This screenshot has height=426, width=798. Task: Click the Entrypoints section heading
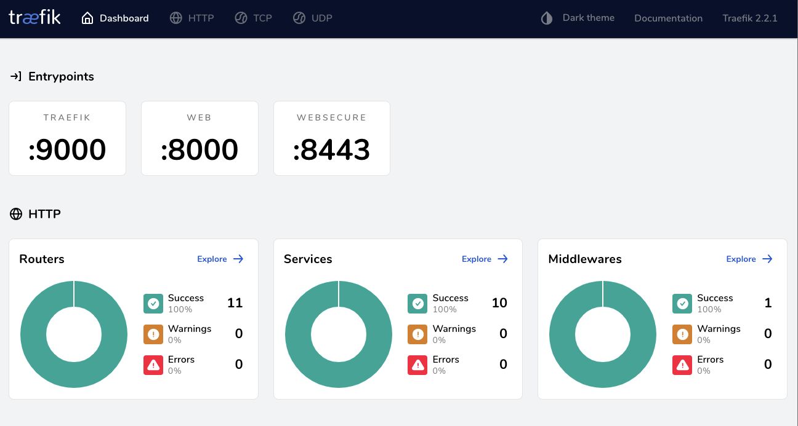pyautogui.click(x=61, y=76)
